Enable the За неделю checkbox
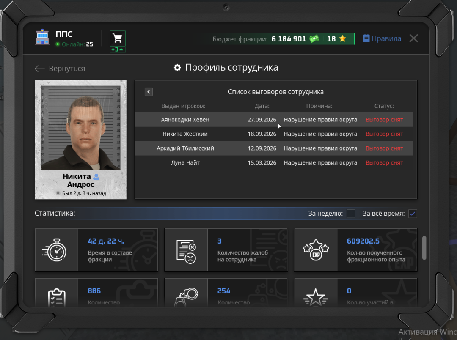Image resolution: width=457 pixels, height=340 pixels. pos(351,214)
